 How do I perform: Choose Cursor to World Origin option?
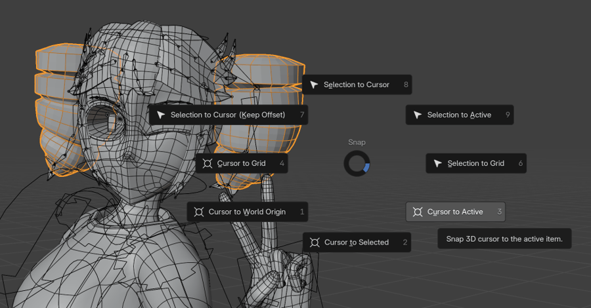tap(248, 212)
